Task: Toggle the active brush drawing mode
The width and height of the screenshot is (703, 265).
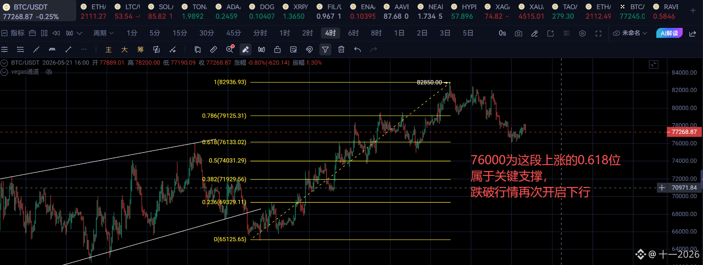Action: click(246, 49)
